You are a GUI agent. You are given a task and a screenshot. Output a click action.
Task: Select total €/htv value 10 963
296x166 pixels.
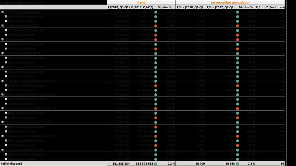[230, 164]
